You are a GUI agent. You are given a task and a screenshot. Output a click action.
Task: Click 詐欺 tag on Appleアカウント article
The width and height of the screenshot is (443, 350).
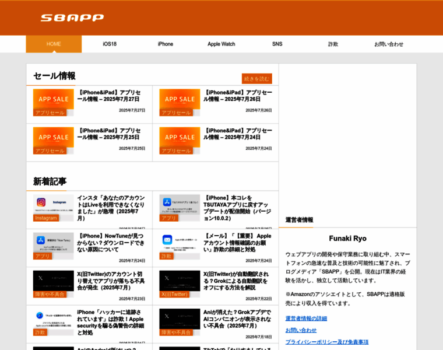pos(166,256)
